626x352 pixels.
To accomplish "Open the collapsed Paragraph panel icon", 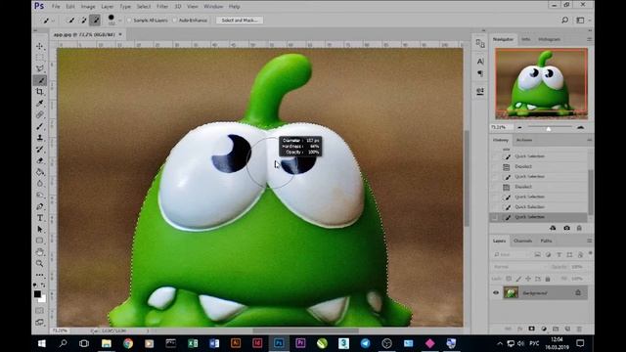I will point(480,73).
